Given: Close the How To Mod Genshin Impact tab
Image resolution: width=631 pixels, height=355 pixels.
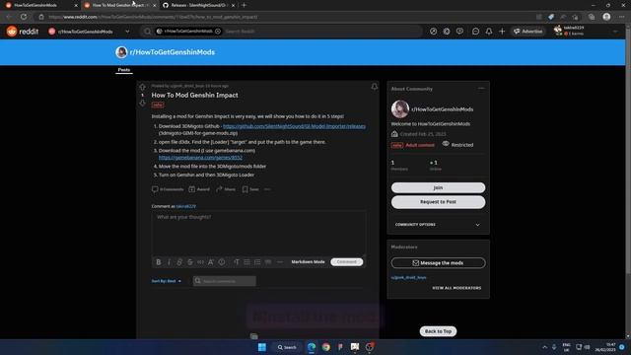Looking at the screenshot, I should [x=154, y=5].
